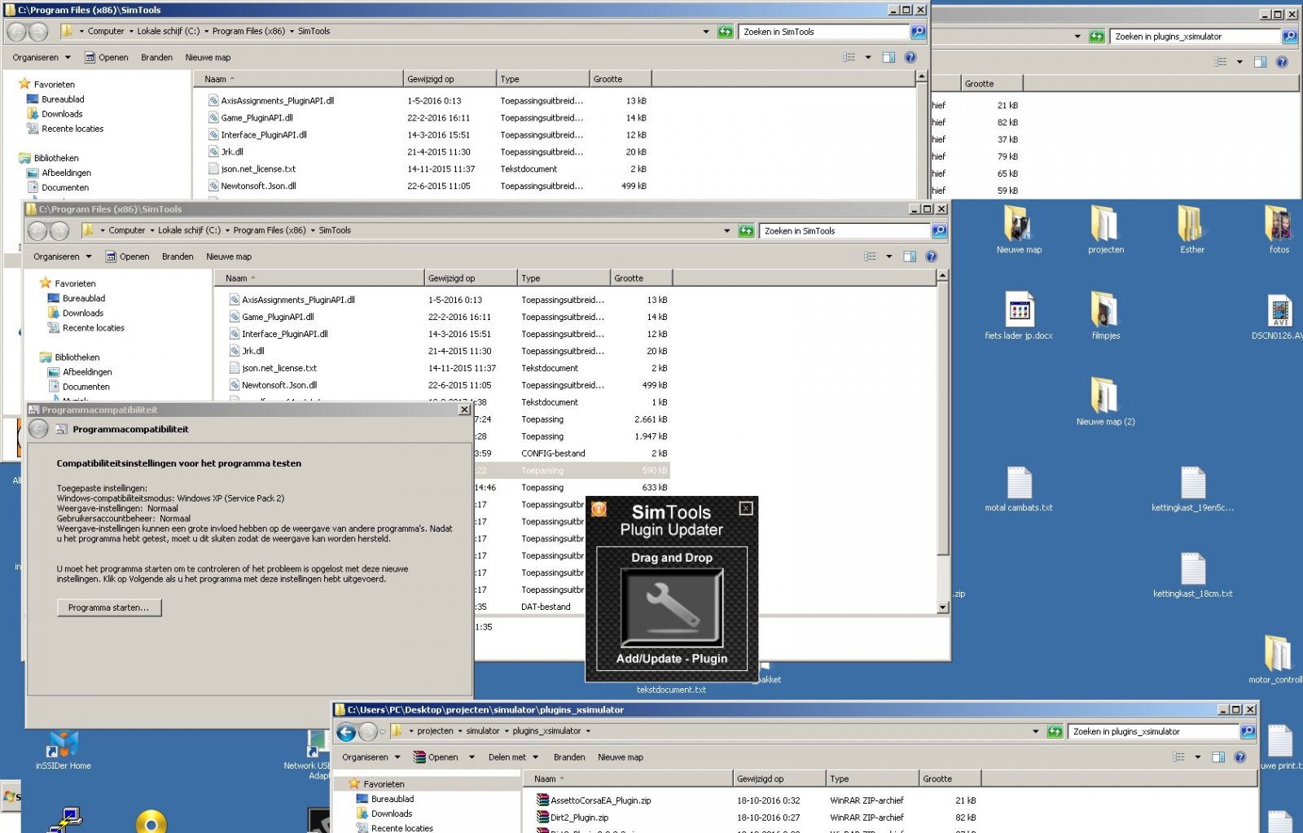
Task: Click the wrench Add/Update Plugin drop area
Action: click(x=672, y=607)
